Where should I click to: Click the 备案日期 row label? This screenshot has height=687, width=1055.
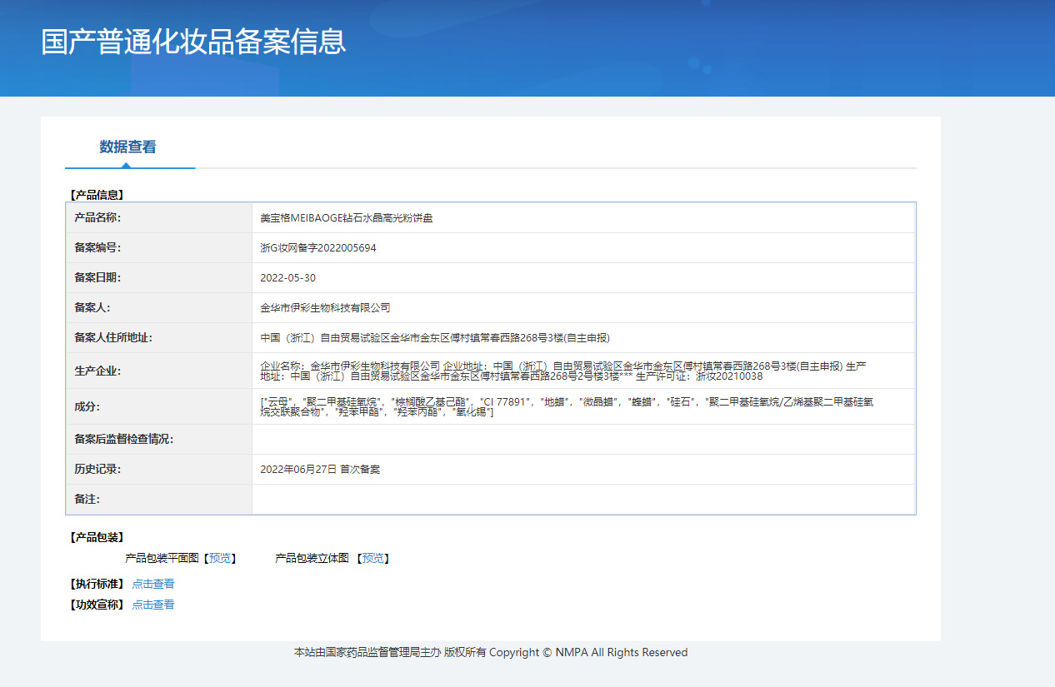click(98, 278)
